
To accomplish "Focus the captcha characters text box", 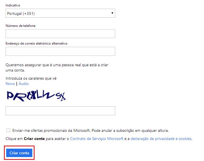I will click(60, 111).
